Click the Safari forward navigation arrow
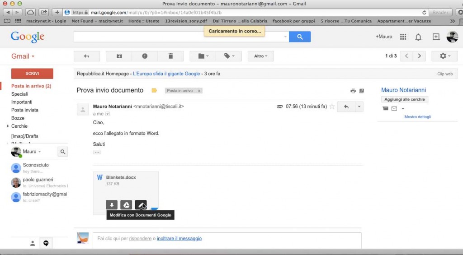 [x=17, y=12]
